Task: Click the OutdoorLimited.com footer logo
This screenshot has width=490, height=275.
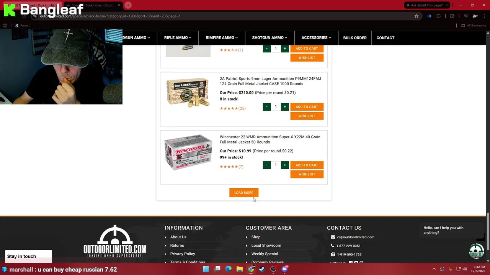Action: click(115, 241)
